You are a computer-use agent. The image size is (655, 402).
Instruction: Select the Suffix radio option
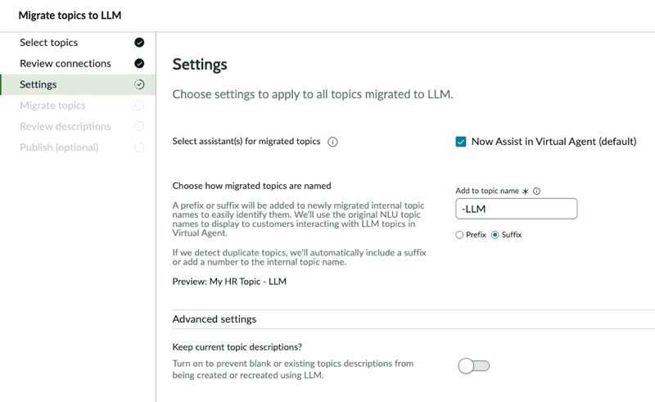pos(495,235)
